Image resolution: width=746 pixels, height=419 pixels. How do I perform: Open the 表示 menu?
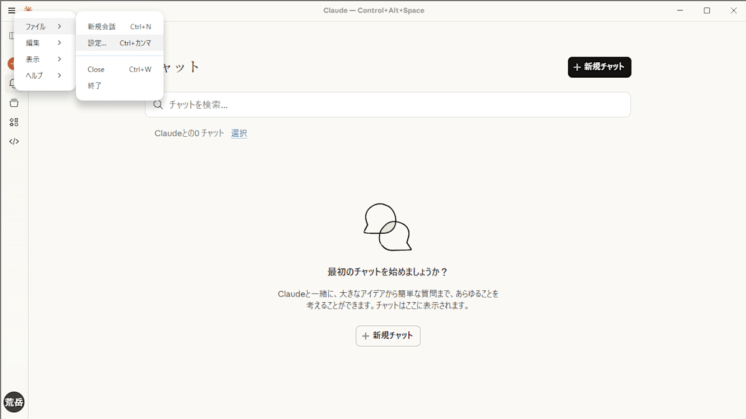click(45, 59)
